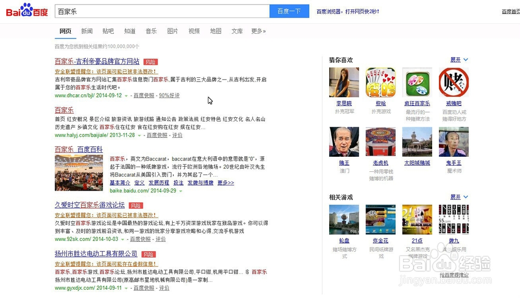Viewport: 520px width, 298px height.
Task: Open 百度快照 for the dhcar.cn result
Action: point(144,96)
